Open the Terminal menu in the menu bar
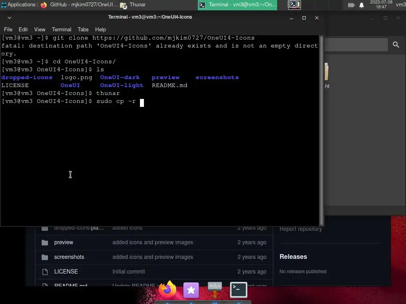The width and height of the screenshot is (406, 304). point(61,29)
